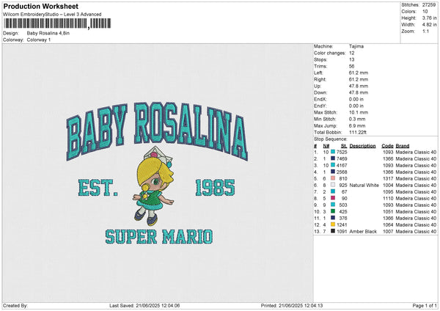The image size is (440, 311).
Task: Click code 1064 in the stop 12 row
Action: click(388, 225)
